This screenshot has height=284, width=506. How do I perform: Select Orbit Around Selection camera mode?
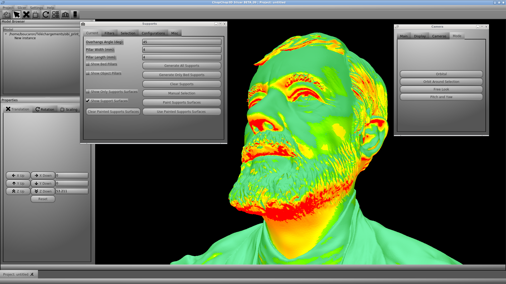(x=441, y=82)
